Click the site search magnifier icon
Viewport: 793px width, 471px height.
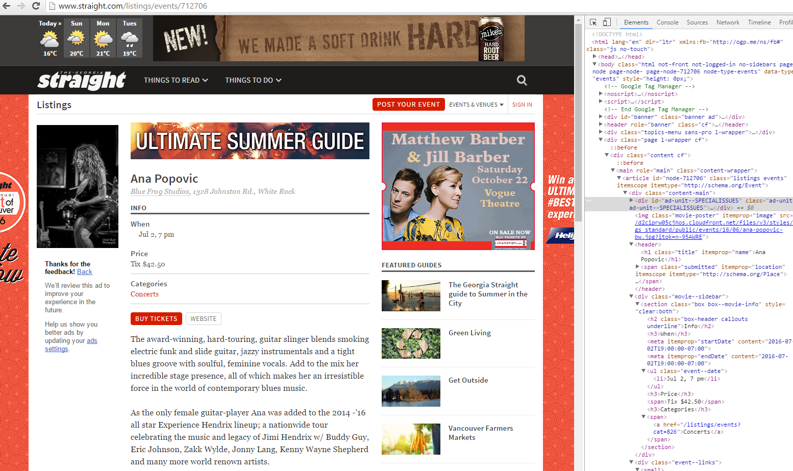[x=522, y=80]
